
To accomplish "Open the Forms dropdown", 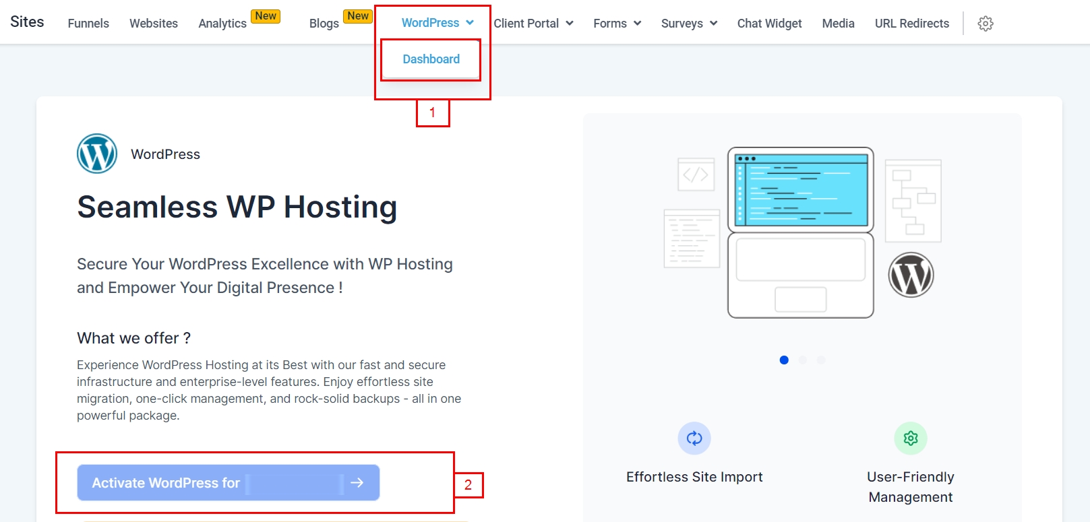I will pos(617,24).
